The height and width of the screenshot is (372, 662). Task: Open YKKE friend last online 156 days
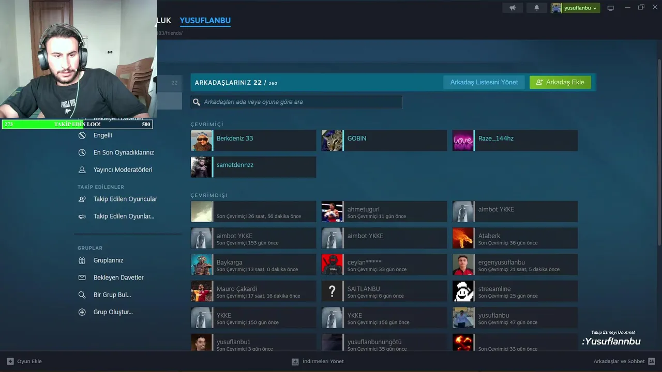click(x=384, y=318)
